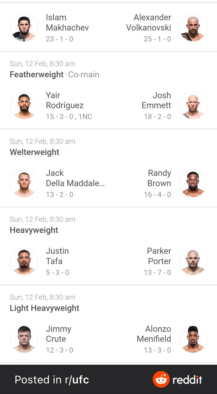Open Josh Emmett's avatar image
Viewport: 217px width, 394px height.
[193, 106]
